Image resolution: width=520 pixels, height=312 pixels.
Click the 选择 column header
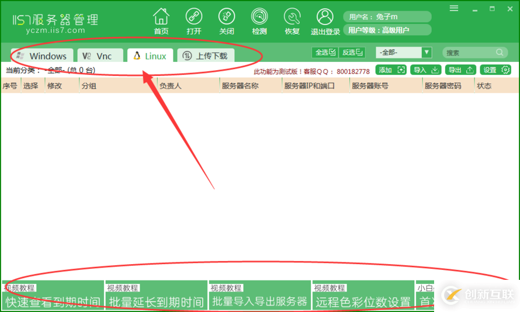tap(31, 86)
